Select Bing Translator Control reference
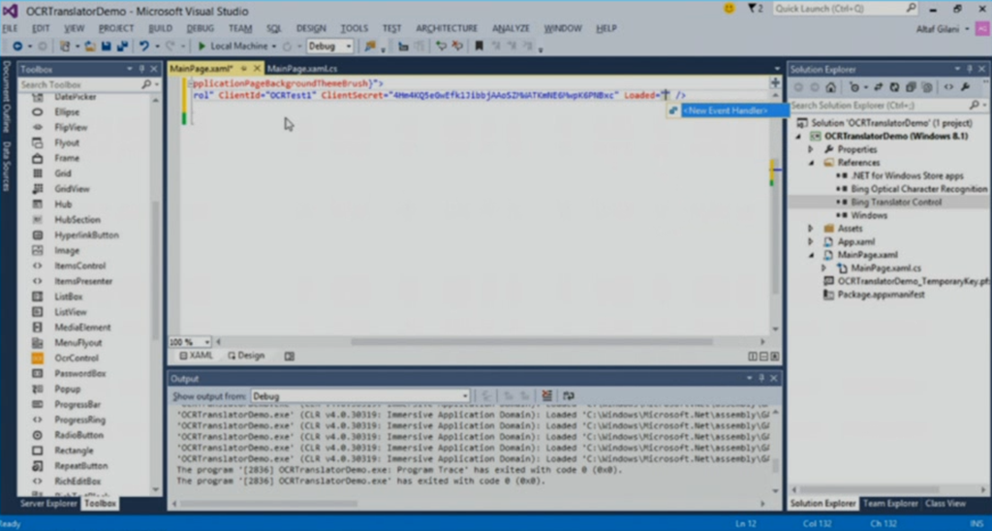992x531 pixels. [x=896, y=202]
